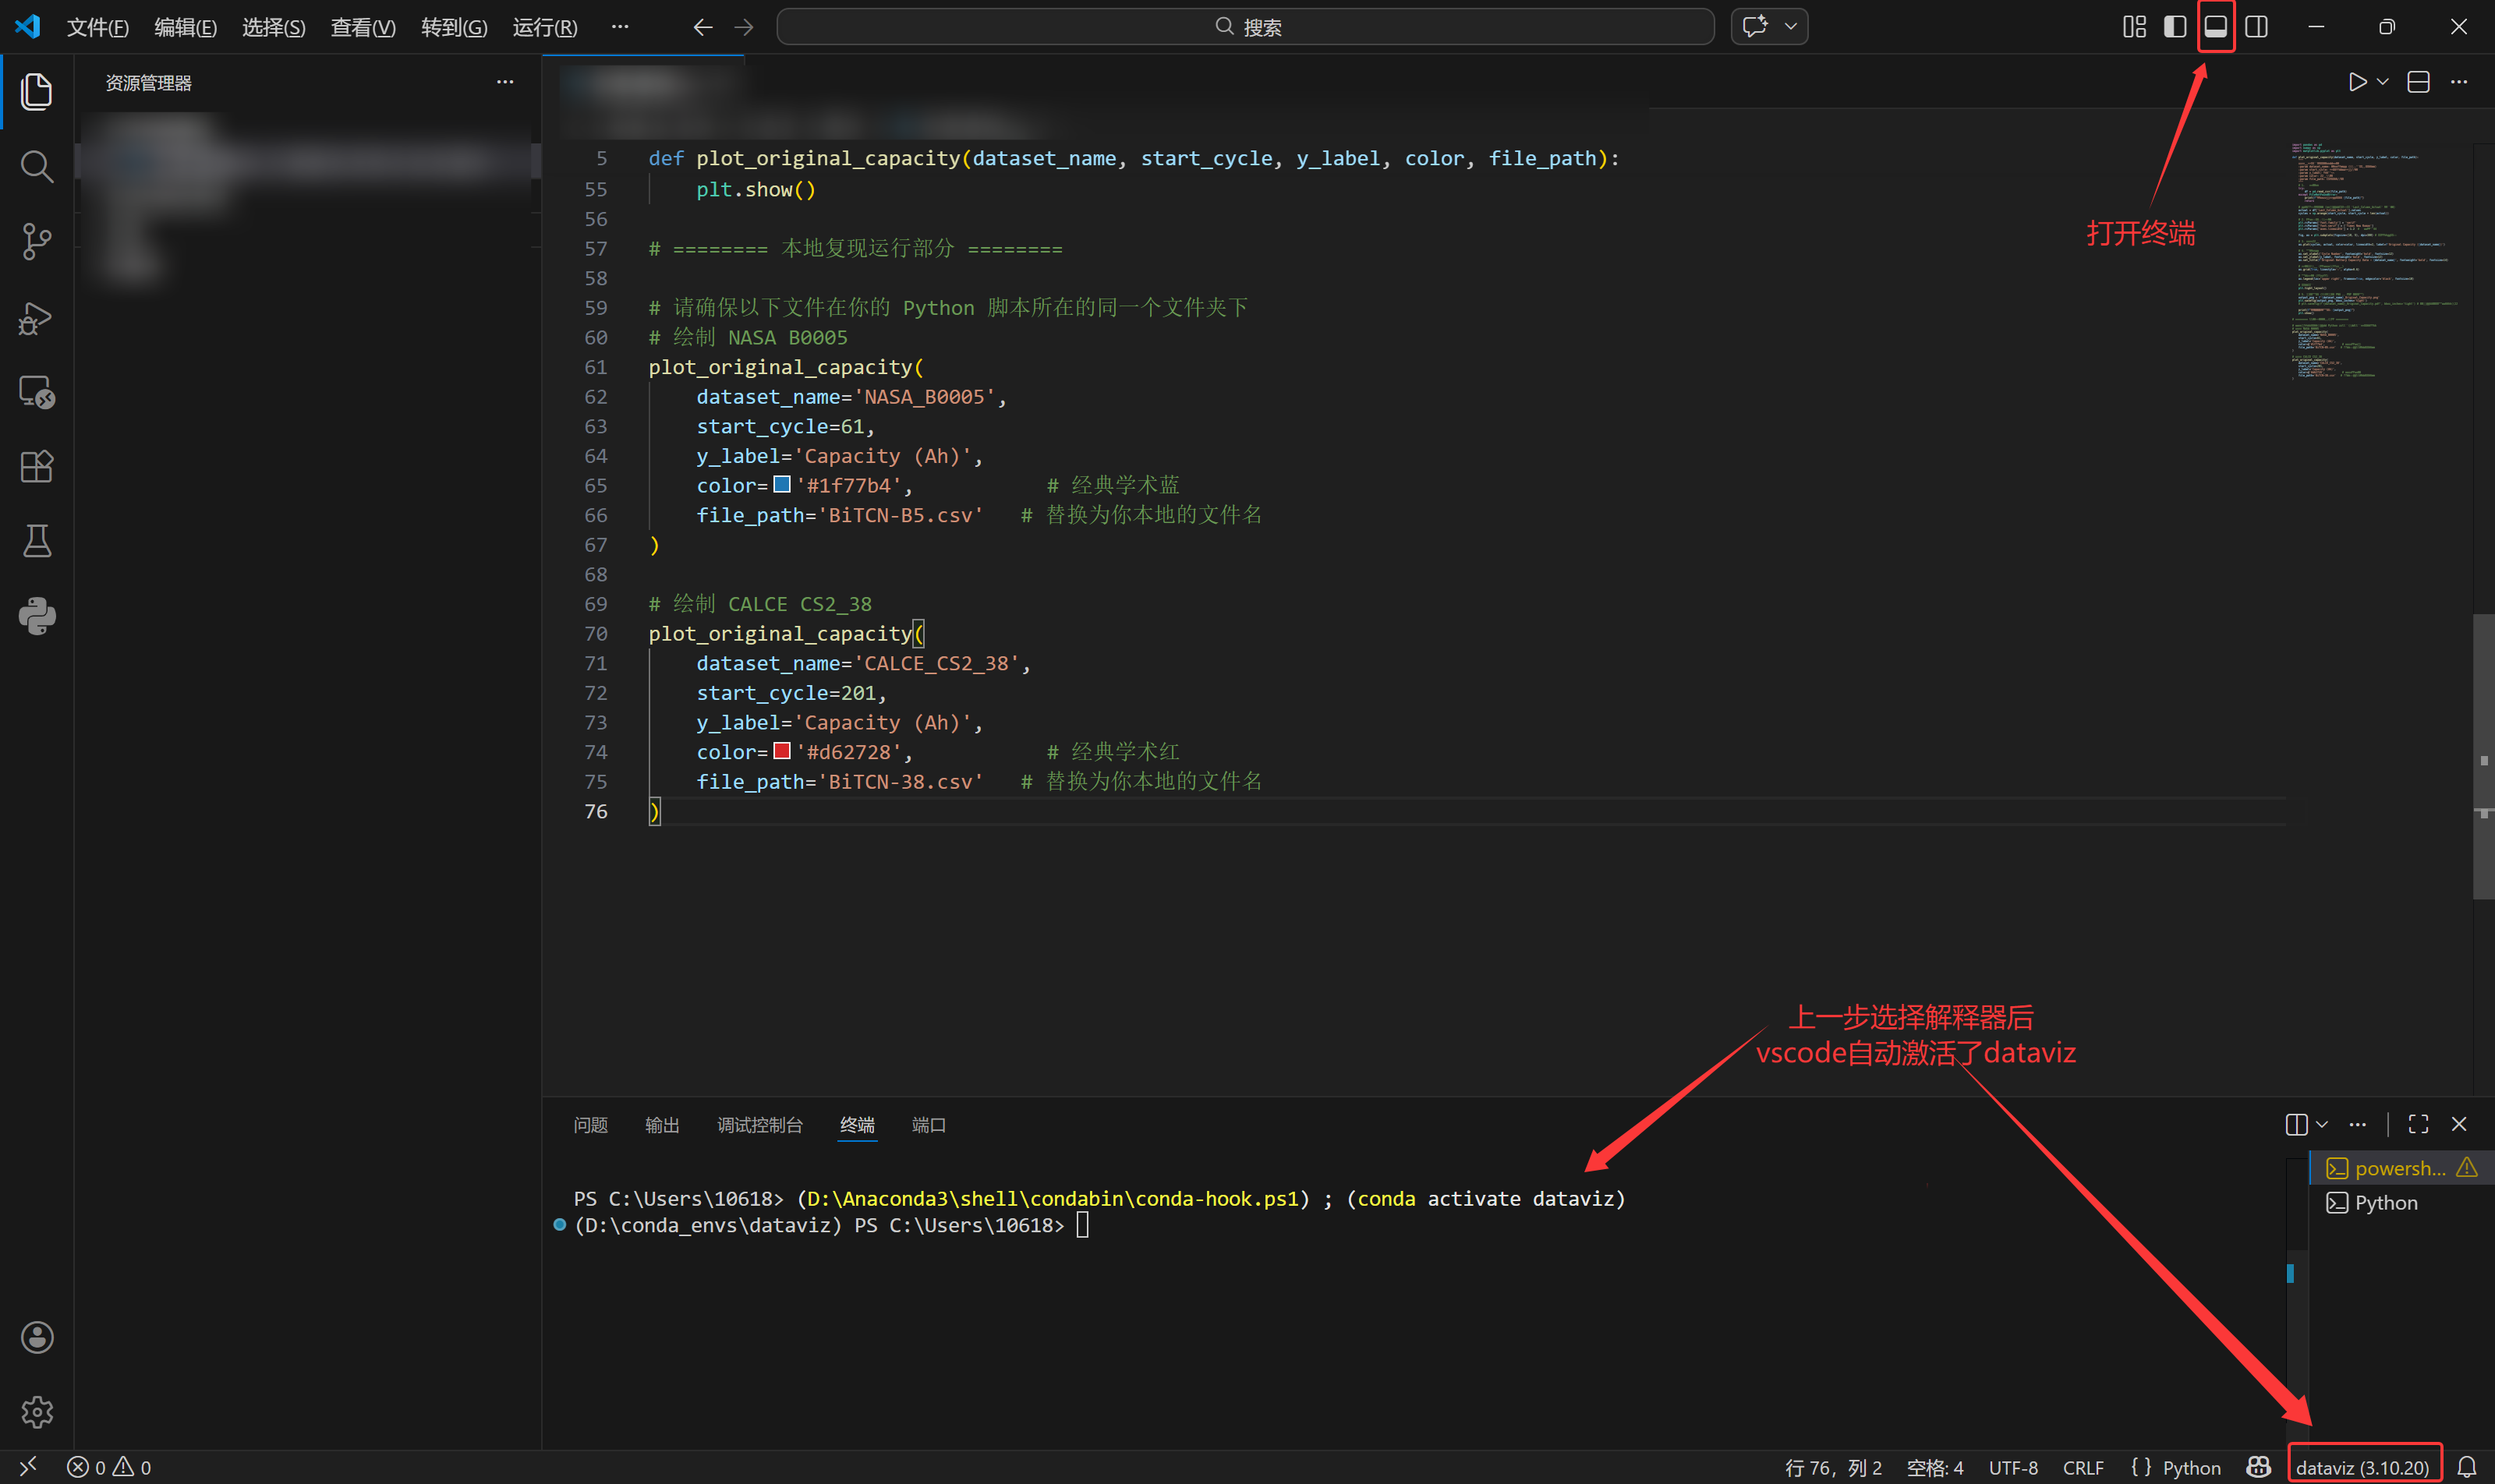Open the Testing flask view
The image size is (2495, 1484).
[37, 541]
